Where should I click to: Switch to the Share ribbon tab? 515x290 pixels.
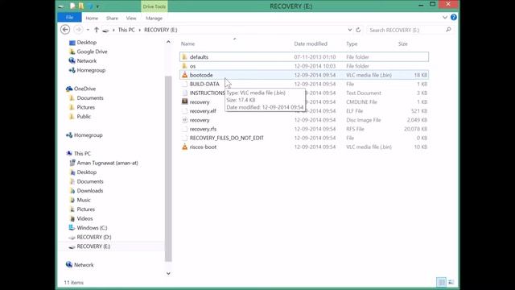[x=112, y=18]
